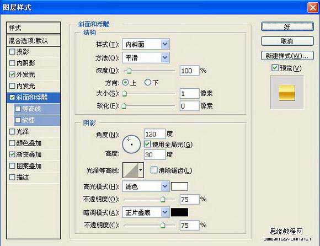Select the 下 direction radio button
Screen dimensions: 320x246
(148, 82)
